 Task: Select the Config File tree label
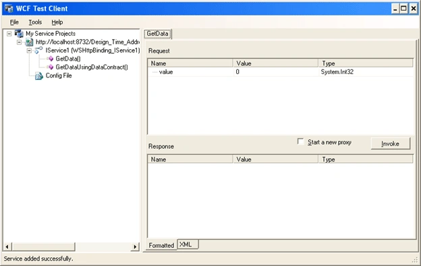tap(59, 75)
